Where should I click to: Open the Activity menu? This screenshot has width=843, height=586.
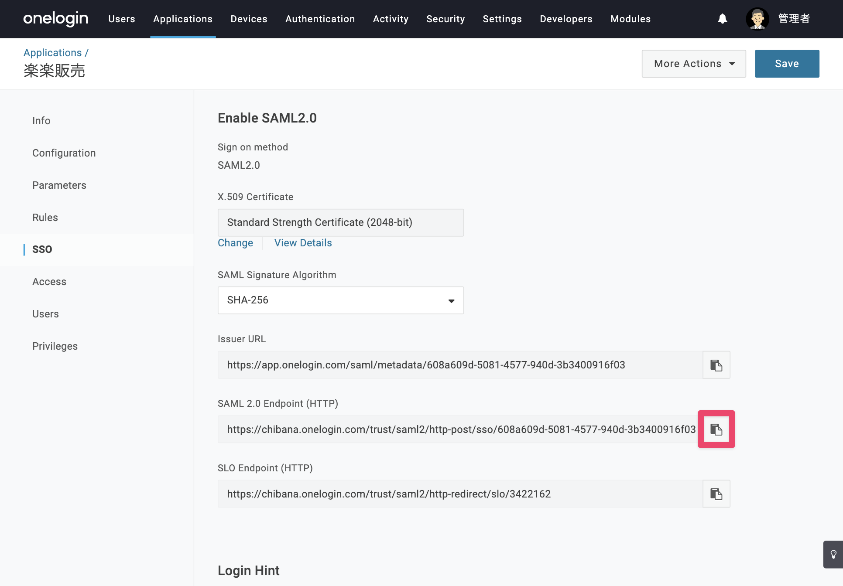tap(391, 19)
